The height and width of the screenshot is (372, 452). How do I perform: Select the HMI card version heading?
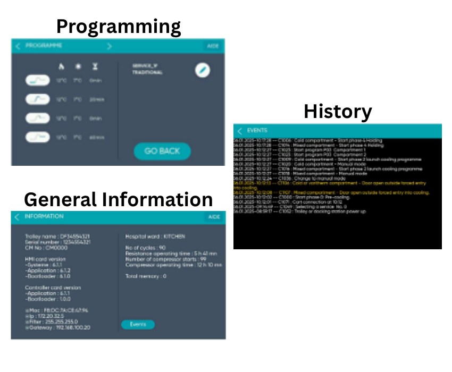click(x=45, y=259)
